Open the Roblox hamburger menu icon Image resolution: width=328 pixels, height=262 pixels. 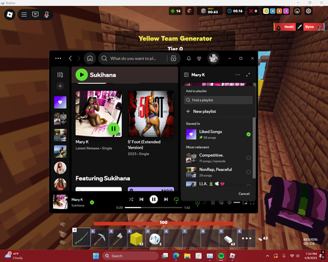[24, 14]
